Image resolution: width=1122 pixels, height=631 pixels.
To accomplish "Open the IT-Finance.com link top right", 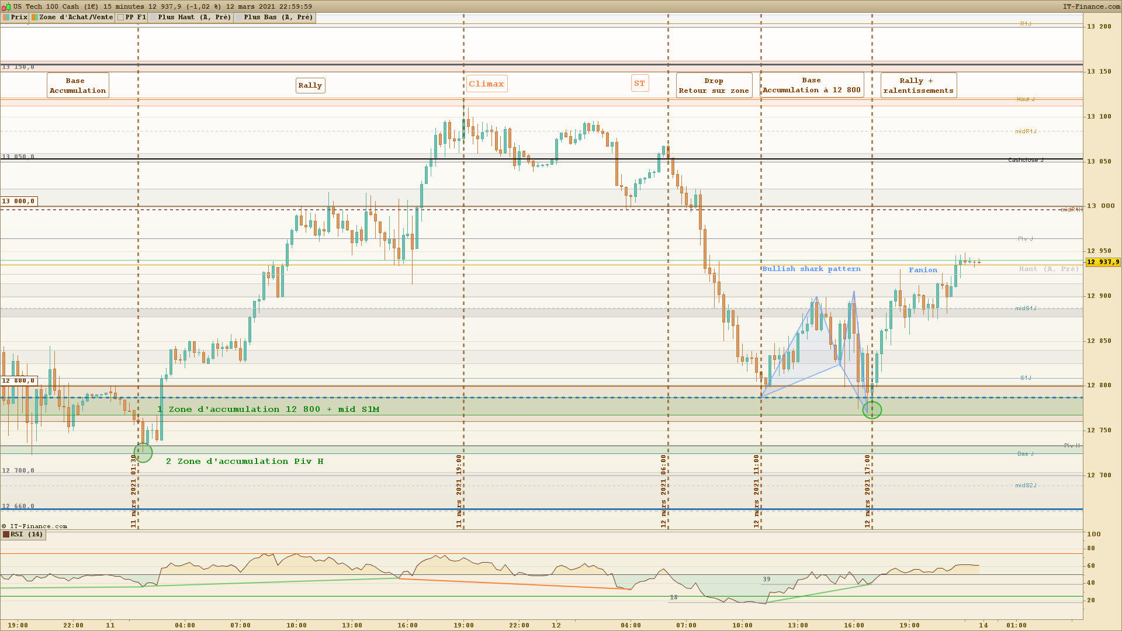I will 1091,6.
